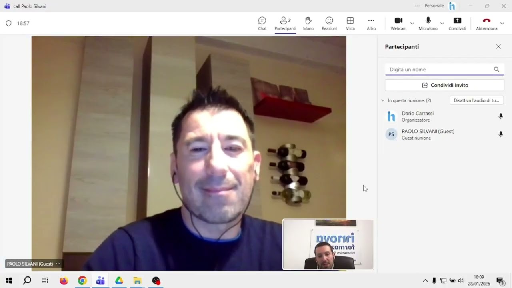Open the notification center icon
512x288 pixels.
click(x=500, y=280)
